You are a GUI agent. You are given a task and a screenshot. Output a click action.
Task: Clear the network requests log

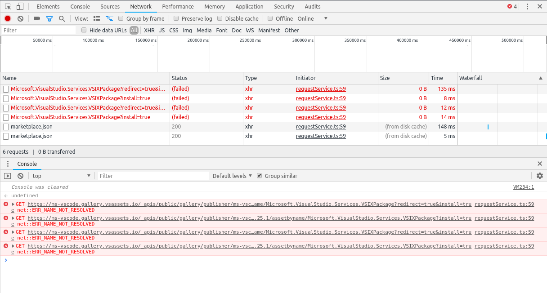(x=20, y=18)
